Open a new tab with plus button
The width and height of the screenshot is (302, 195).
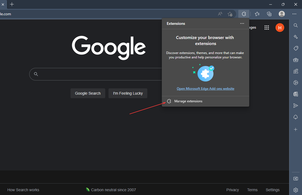click(x=12, y=4)
